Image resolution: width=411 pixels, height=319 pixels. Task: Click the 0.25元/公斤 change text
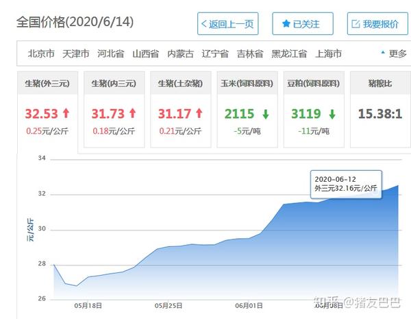[47, 131]
